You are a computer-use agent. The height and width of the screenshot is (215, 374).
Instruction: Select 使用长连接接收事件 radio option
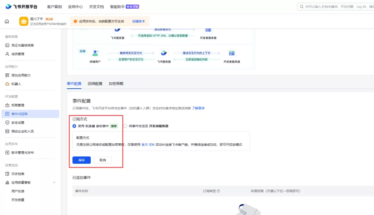(x=74, y=126)
